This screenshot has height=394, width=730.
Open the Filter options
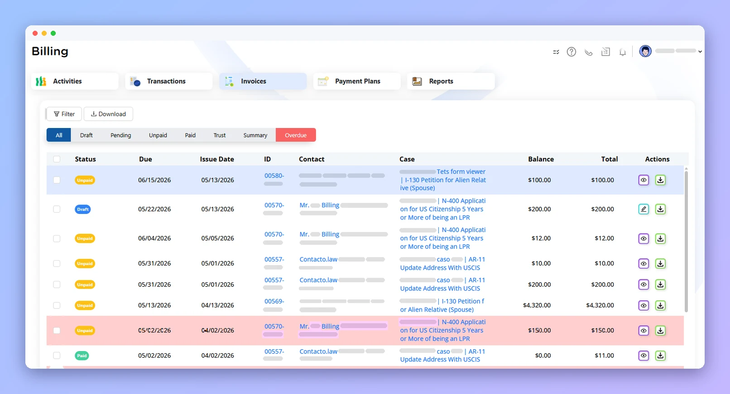coord(64,114)
